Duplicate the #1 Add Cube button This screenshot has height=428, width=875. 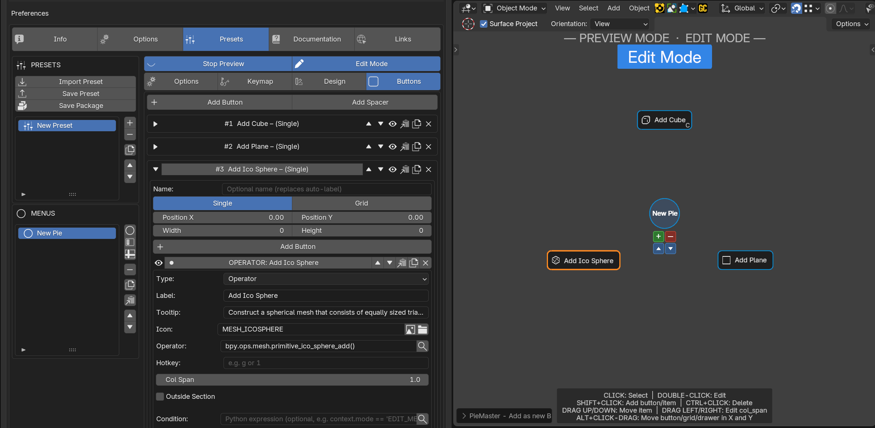[417, 124]
